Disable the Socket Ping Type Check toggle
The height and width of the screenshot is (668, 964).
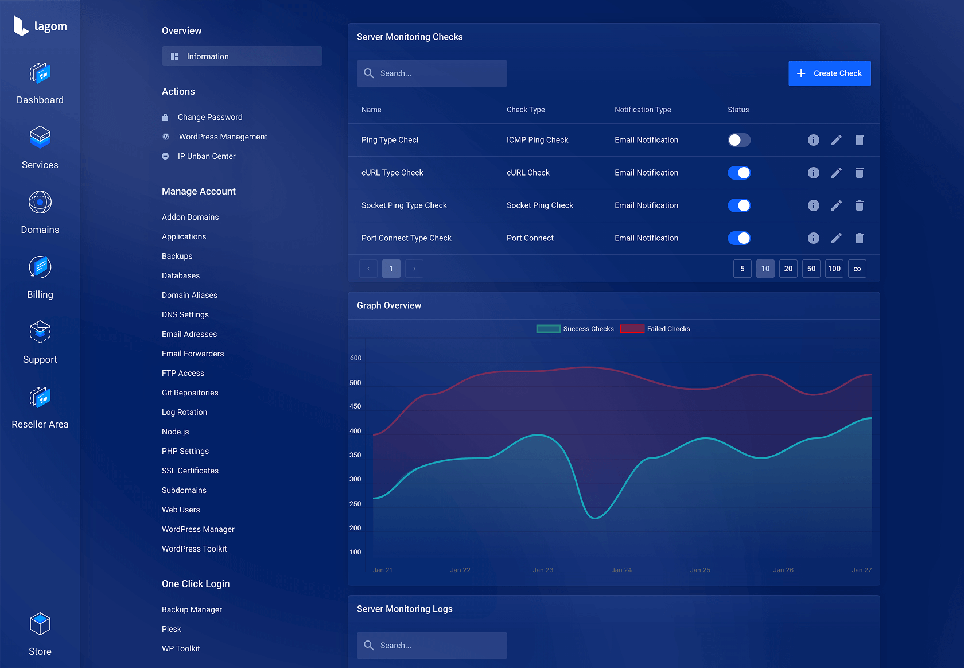739,205
